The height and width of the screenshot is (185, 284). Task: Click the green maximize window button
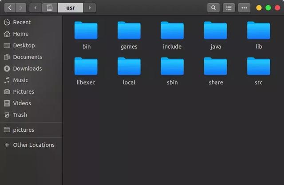(x=268, y=8)
